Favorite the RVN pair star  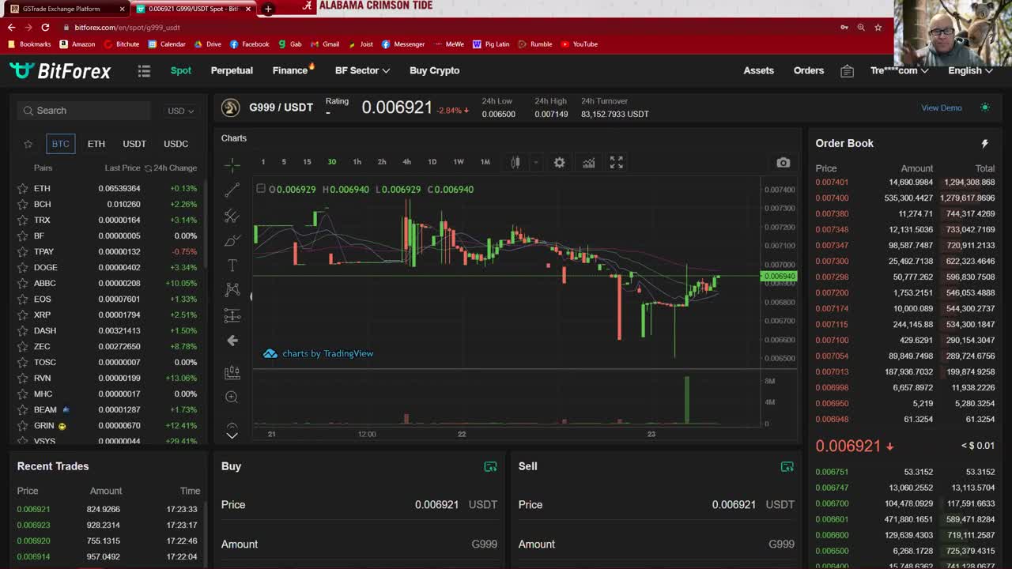pyautogui.click(x=22, y=378)
